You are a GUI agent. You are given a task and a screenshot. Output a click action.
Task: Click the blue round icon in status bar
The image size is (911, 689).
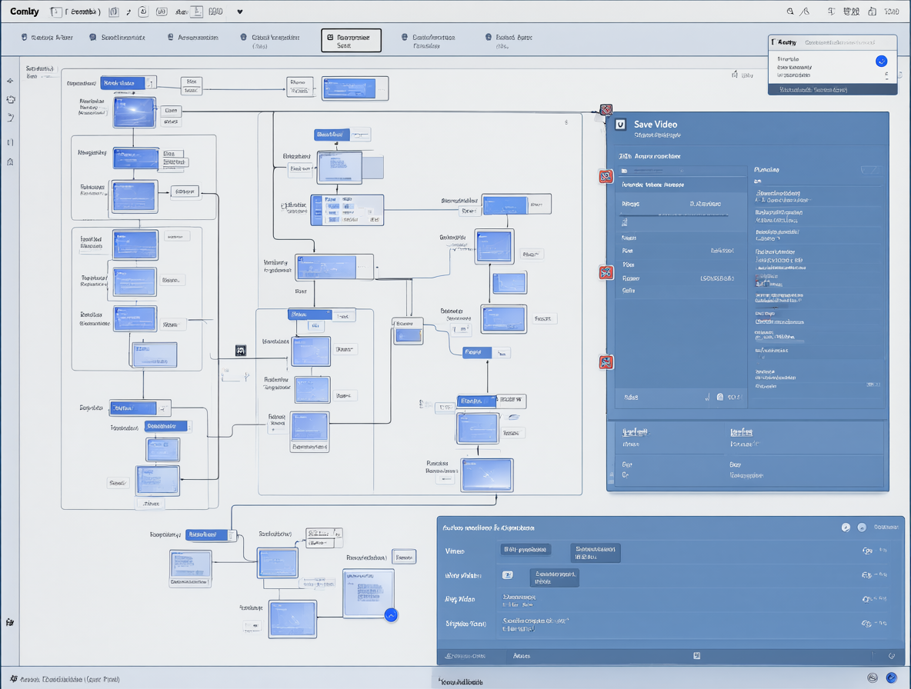click(x=891, y=677)
